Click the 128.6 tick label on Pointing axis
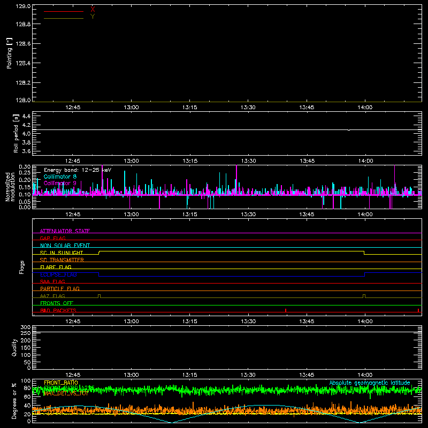This screenshot has width=428, height=428. (x=23, y=44)
